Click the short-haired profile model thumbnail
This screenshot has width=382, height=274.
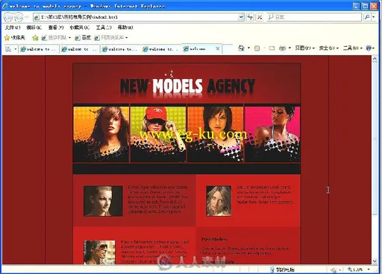tap(103, 201)
